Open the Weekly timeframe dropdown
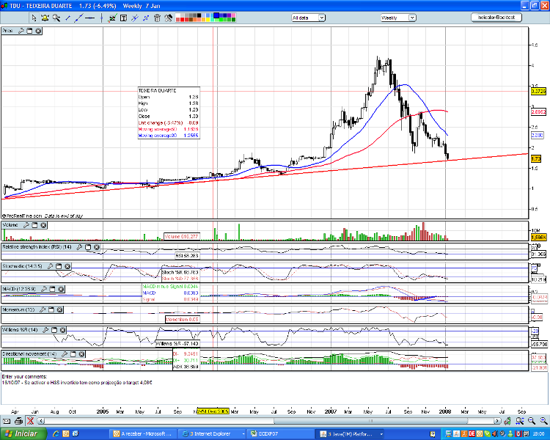The image size is (550, 440). [x=398, y=18]
